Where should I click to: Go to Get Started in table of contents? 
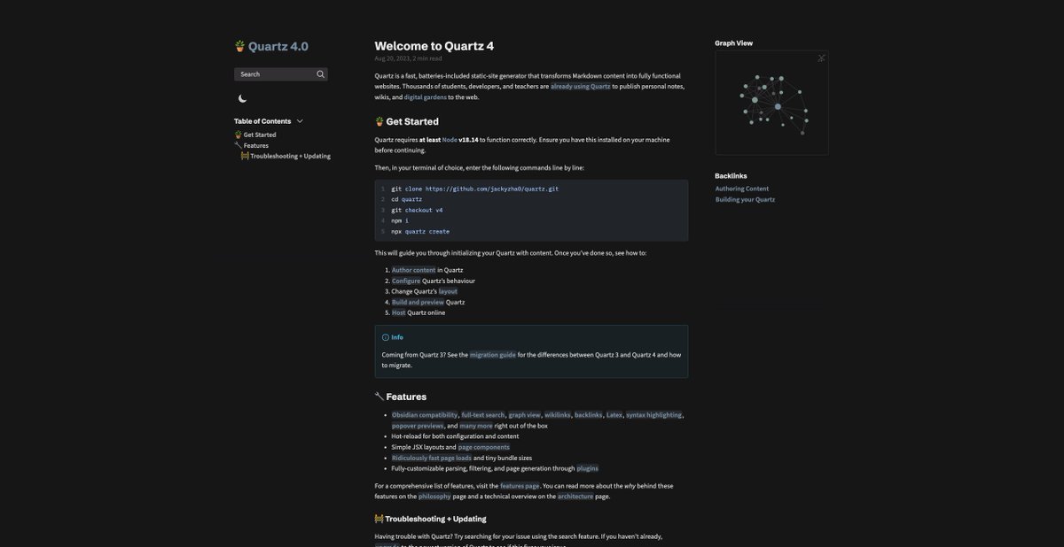pos(259,135)
